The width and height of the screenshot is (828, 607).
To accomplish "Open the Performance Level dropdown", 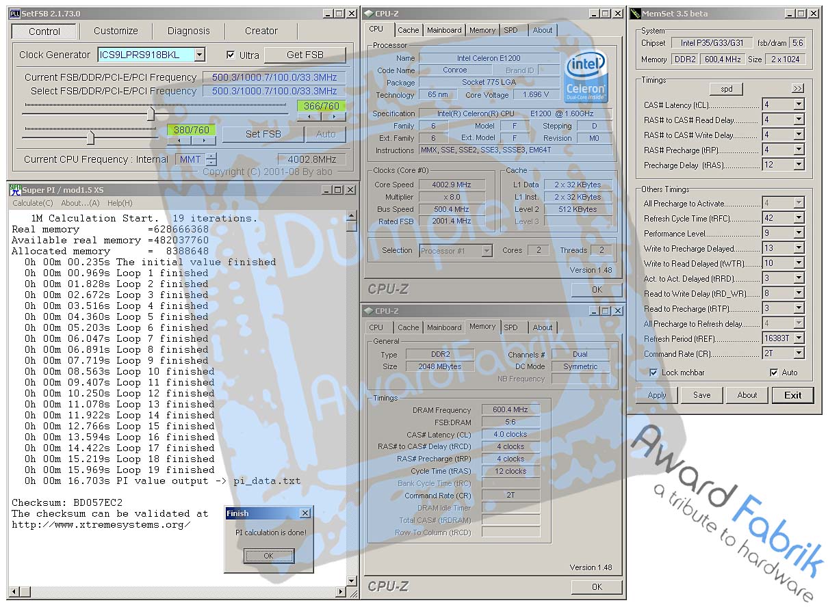I will (x=799, y=233).
